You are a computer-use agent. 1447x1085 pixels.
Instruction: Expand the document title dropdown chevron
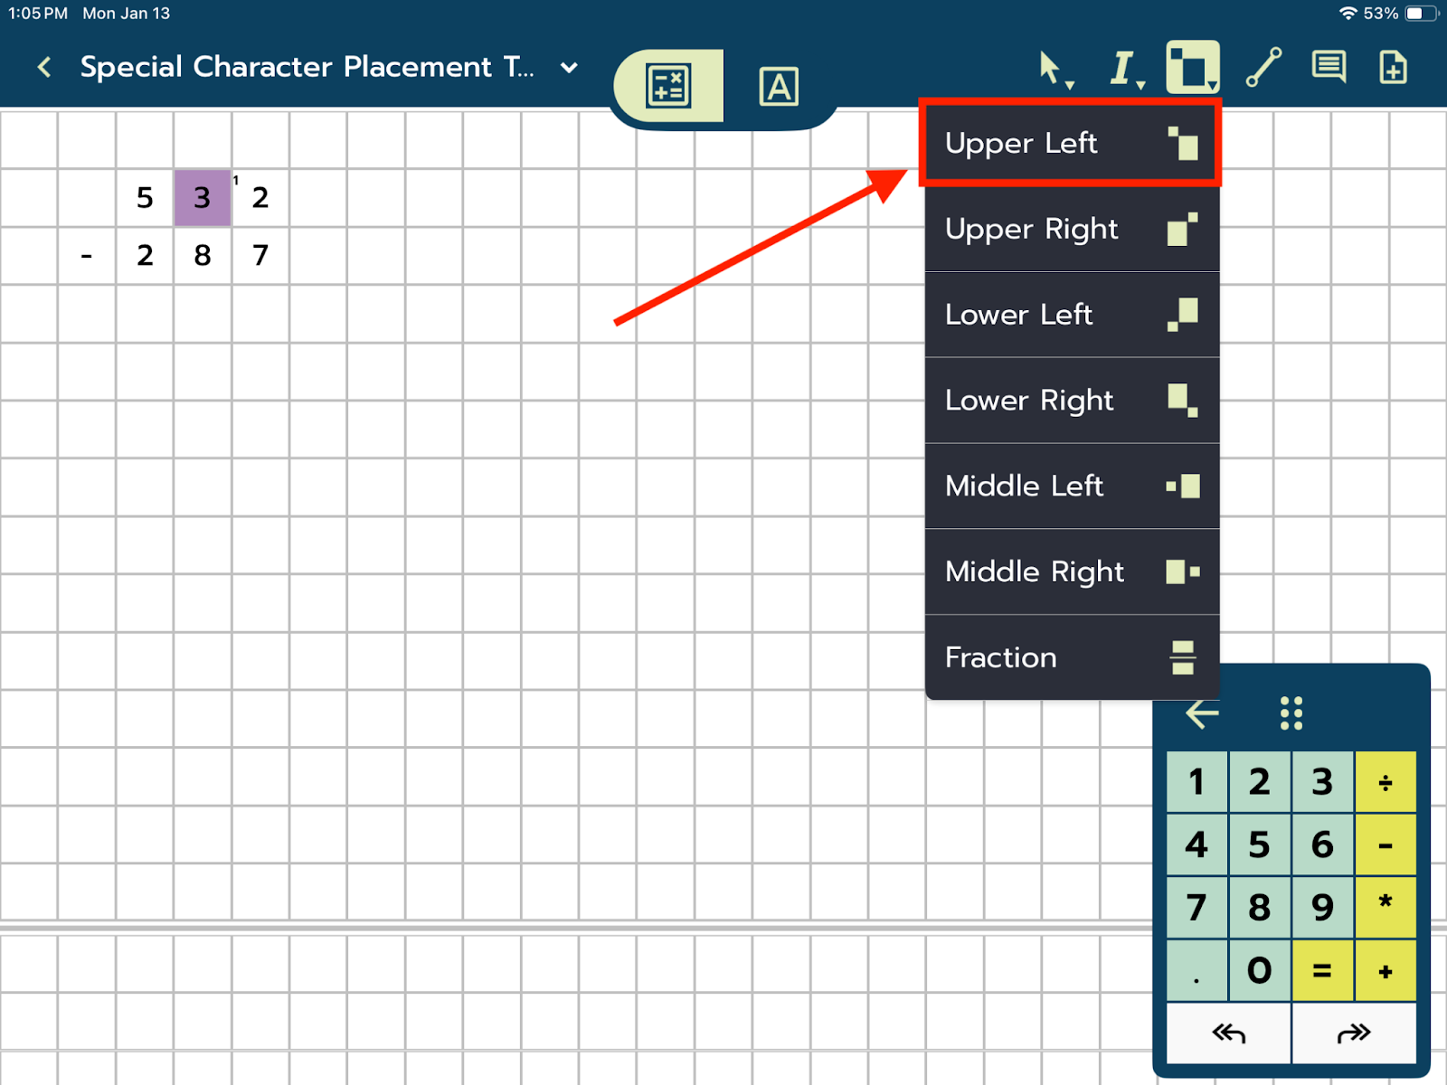(x=569, y=68)
